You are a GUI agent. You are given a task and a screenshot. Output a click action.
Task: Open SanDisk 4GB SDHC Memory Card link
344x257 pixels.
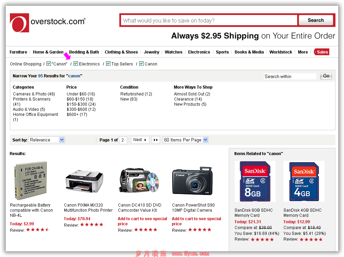pos(303,213)
